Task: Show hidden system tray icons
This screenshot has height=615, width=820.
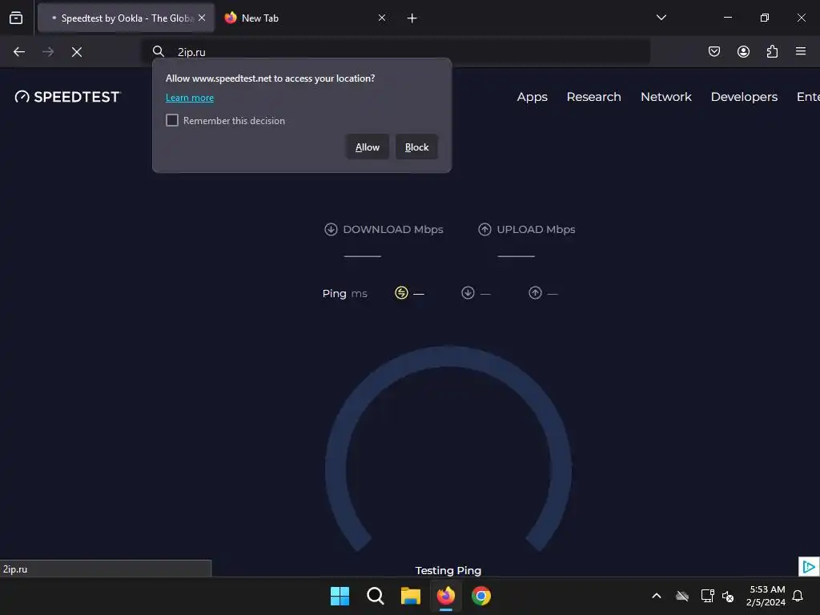Action: click(657, 596)
